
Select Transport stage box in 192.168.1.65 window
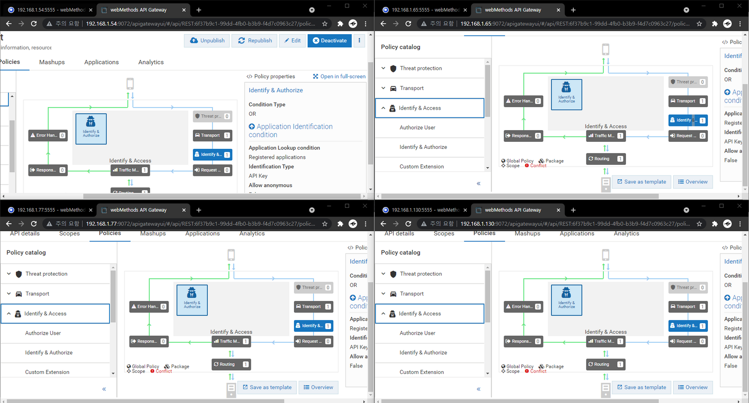tap(688, 101)
